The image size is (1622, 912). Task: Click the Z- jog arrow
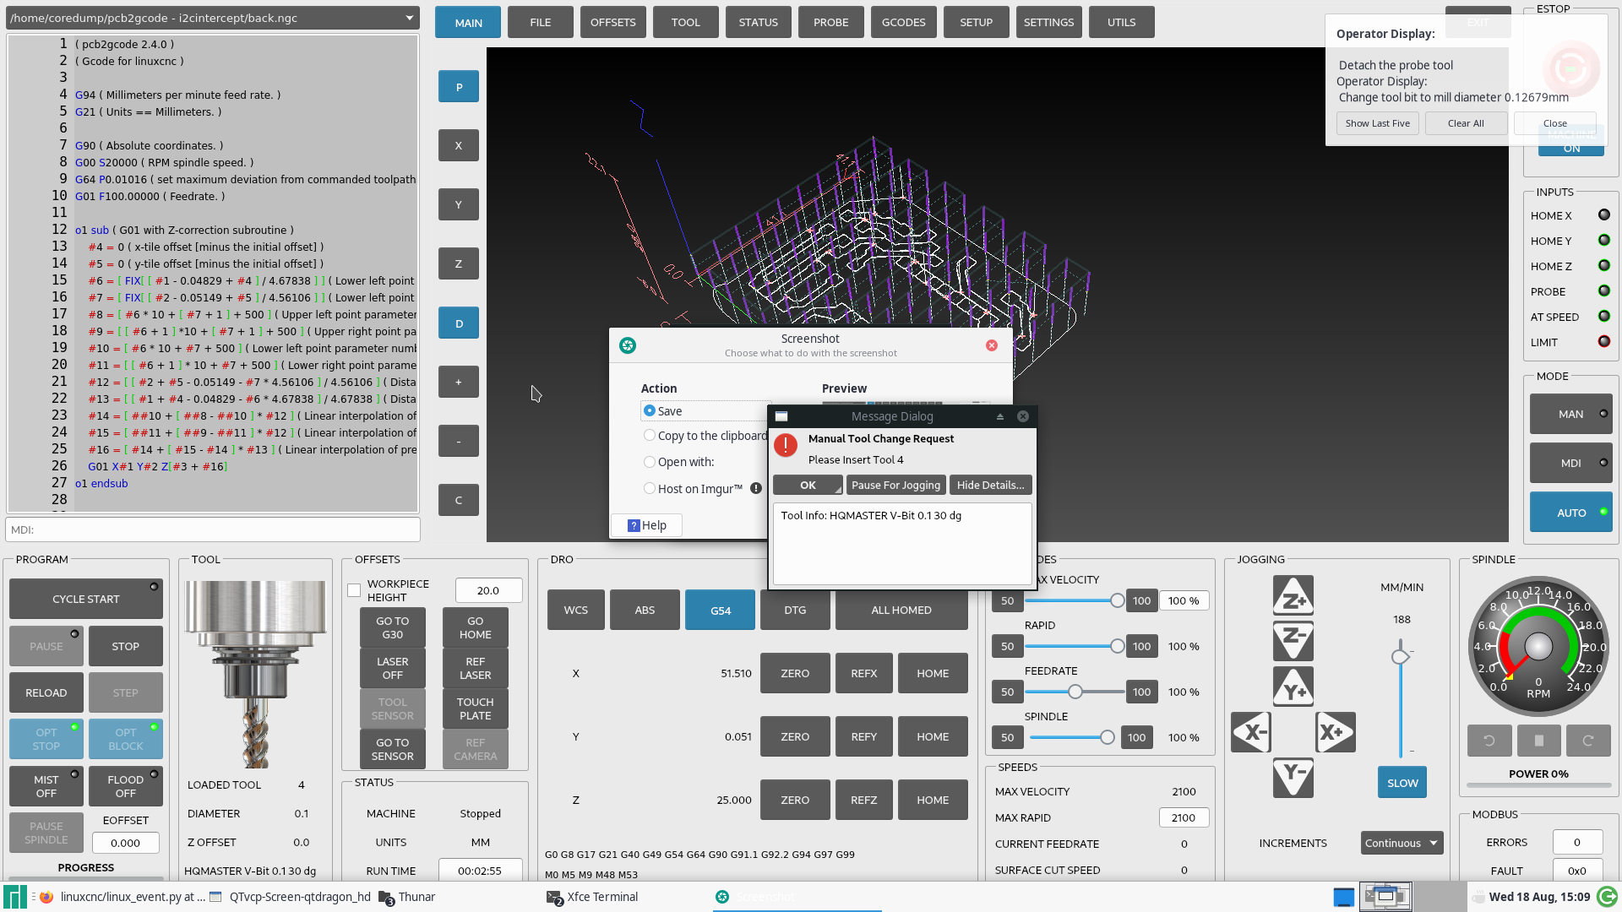click(x=1293, y=641)
